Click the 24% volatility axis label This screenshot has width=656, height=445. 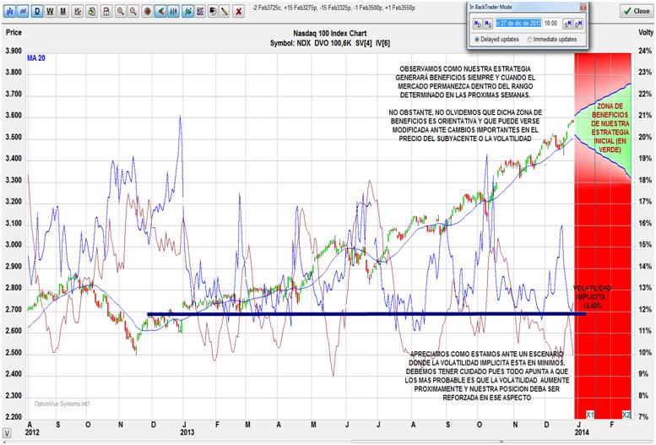coord(645,51)
